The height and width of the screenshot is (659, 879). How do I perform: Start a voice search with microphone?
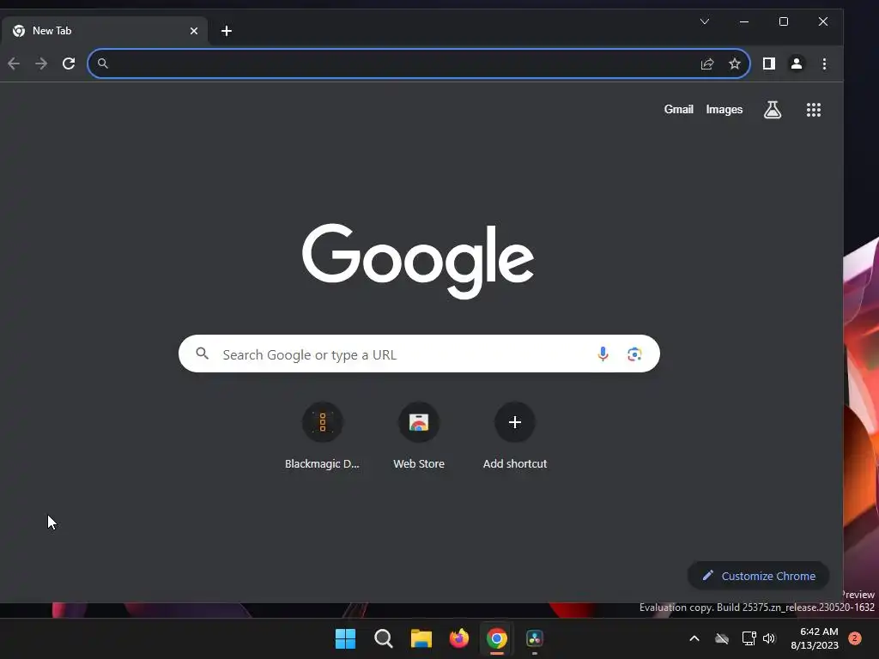click(x=603, y=354)
